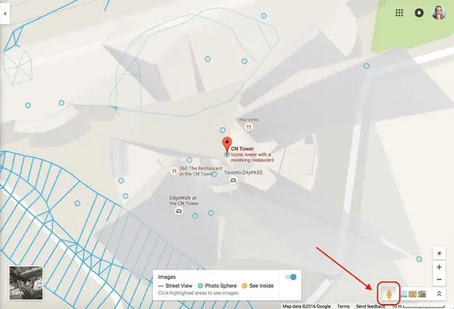Switch to the Earth view thumbnail
Image resolution: width=454 pixels, height=309 pixels.
[26, 283]
